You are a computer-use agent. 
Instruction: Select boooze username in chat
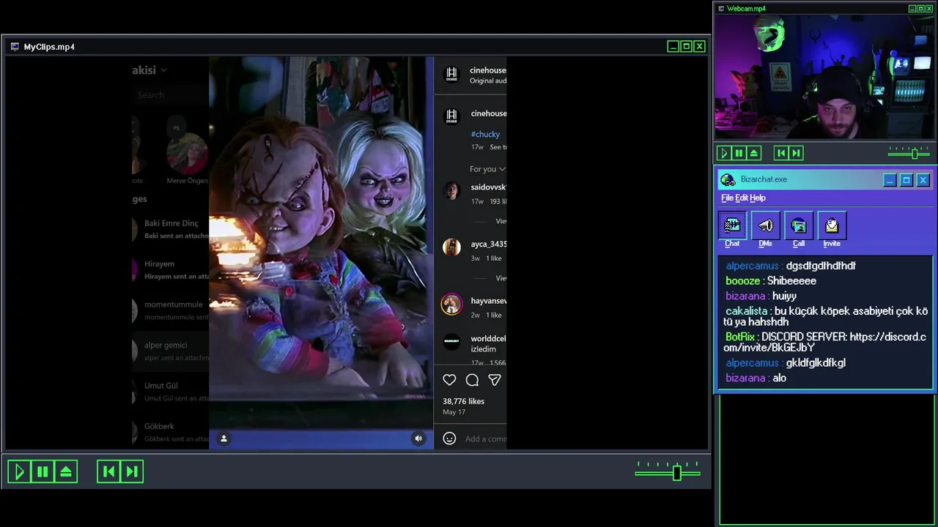743,281
